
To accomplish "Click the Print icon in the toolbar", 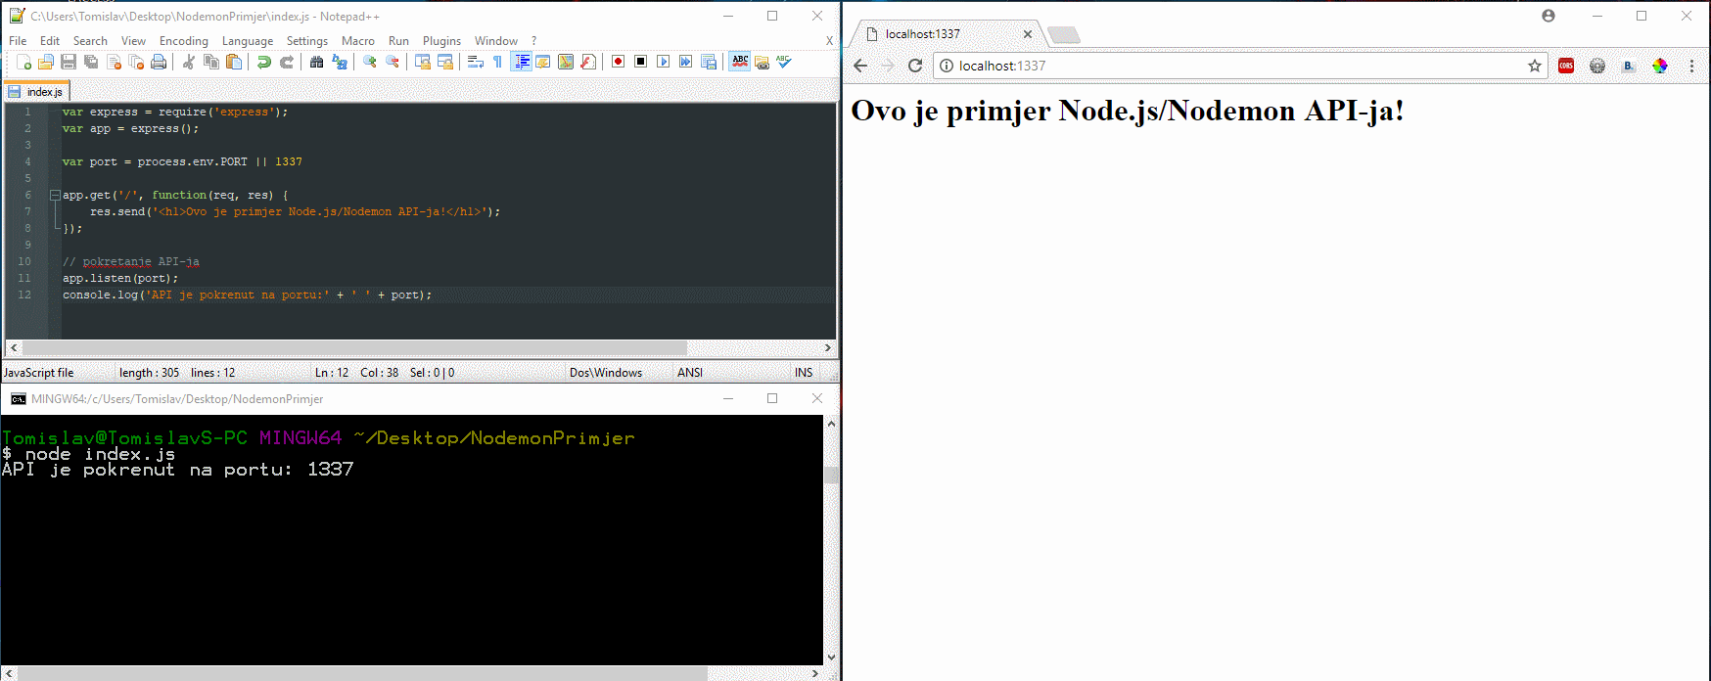I will [159, 62].
